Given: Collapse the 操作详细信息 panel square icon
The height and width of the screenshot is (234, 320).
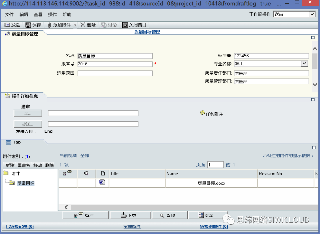Looking at the screenshot, I should (313, 99).
